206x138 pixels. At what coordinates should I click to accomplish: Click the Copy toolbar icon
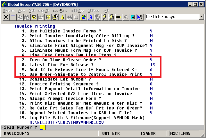coord(20,17)
